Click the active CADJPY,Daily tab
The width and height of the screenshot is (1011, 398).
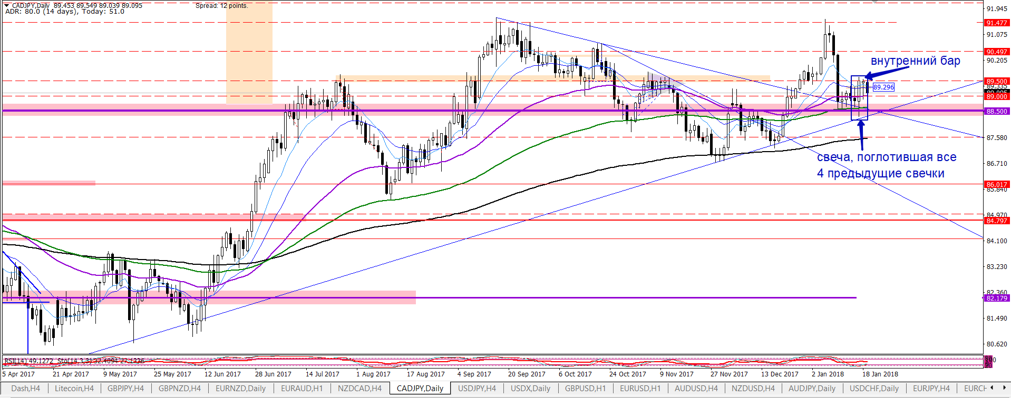(x=420, y=389)
